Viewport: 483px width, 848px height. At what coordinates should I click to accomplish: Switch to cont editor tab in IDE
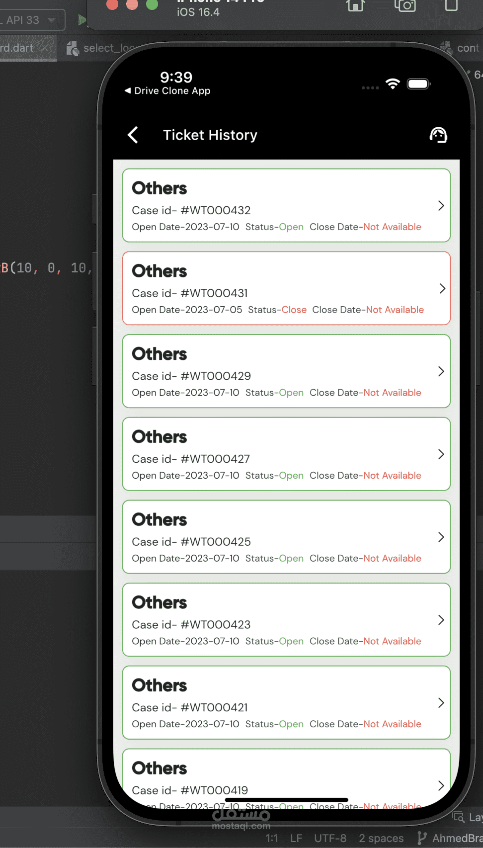pyautogui.click(x=461, y=48)
